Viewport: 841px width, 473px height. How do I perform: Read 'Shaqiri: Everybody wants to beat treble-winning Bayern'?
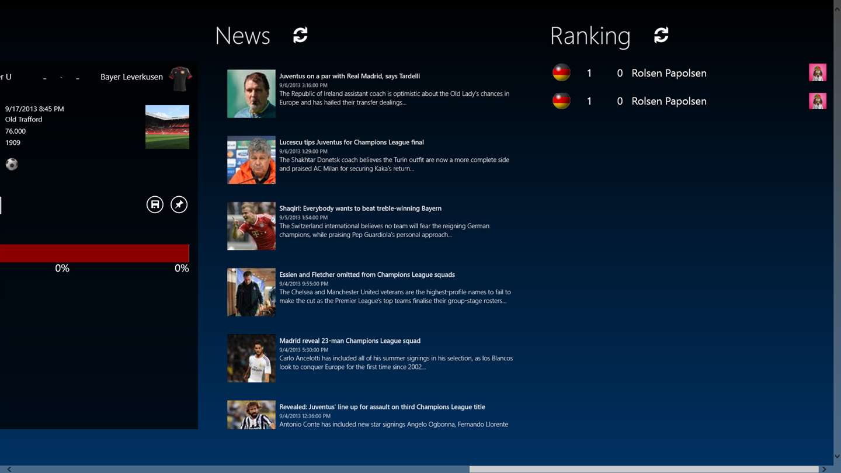point(360,208)
